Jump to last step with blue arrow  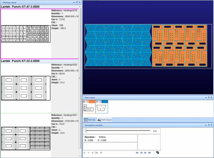pyautogui.click(x=149, y=153)
